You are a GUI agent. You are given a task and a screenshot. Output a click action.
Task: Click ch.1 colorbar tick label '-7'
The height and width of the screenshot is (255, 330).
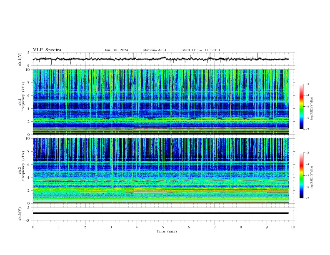307,130
